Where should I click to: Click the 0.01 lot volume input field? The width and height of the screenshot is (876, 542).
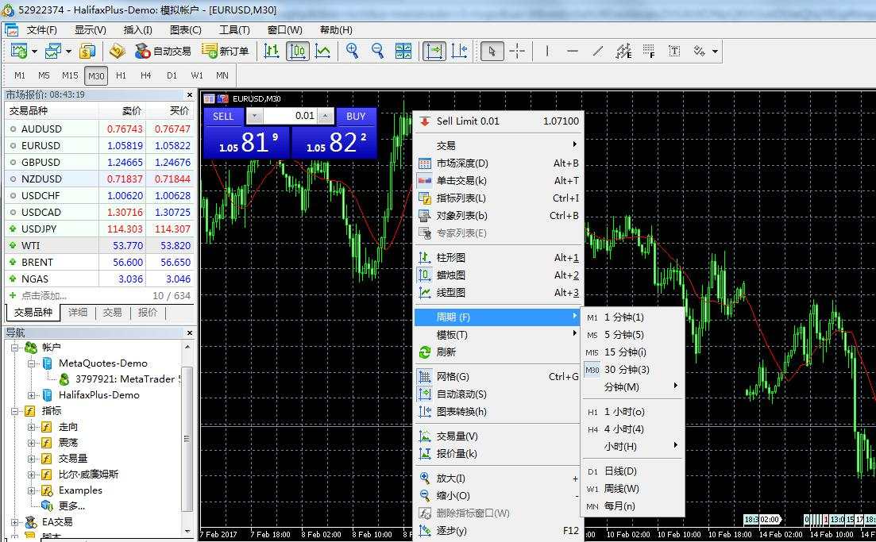[x=290, y=116]
